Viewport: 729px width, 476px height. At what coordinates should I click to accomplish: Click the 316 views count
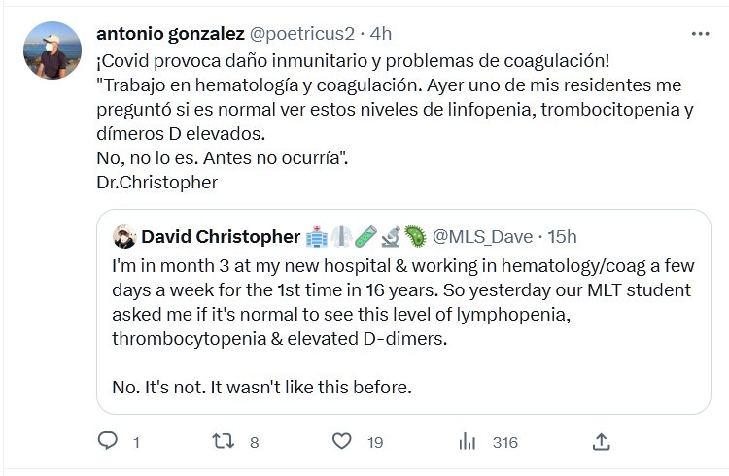pyautogui.click(x=504, y=442)
